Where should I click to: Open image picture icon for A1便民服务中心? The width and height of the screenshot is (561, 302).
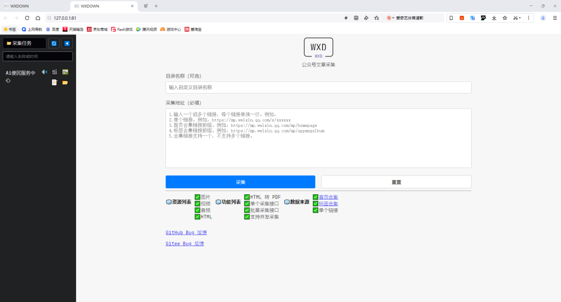point(65,72)
